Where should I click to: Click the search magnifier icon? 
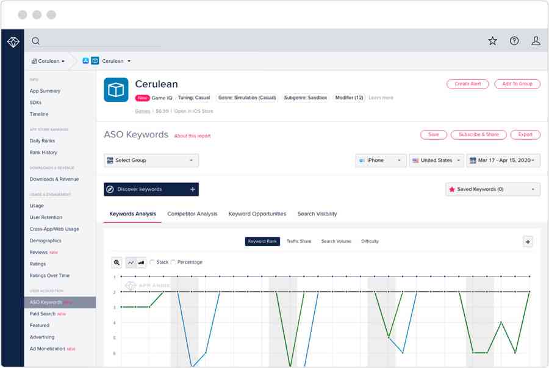(x=36, y=41)
